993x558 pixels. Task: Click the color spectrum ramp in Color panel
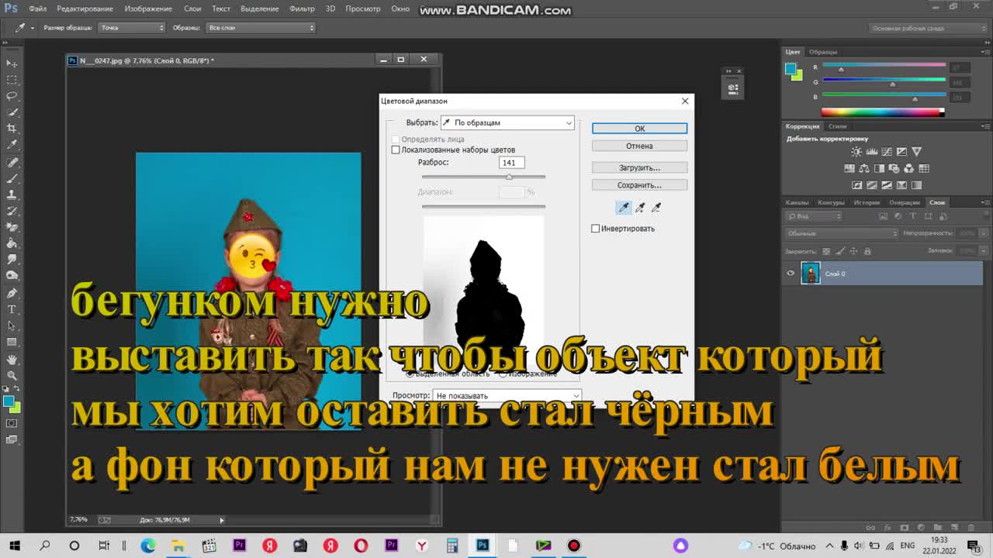[x=883, y=112]
